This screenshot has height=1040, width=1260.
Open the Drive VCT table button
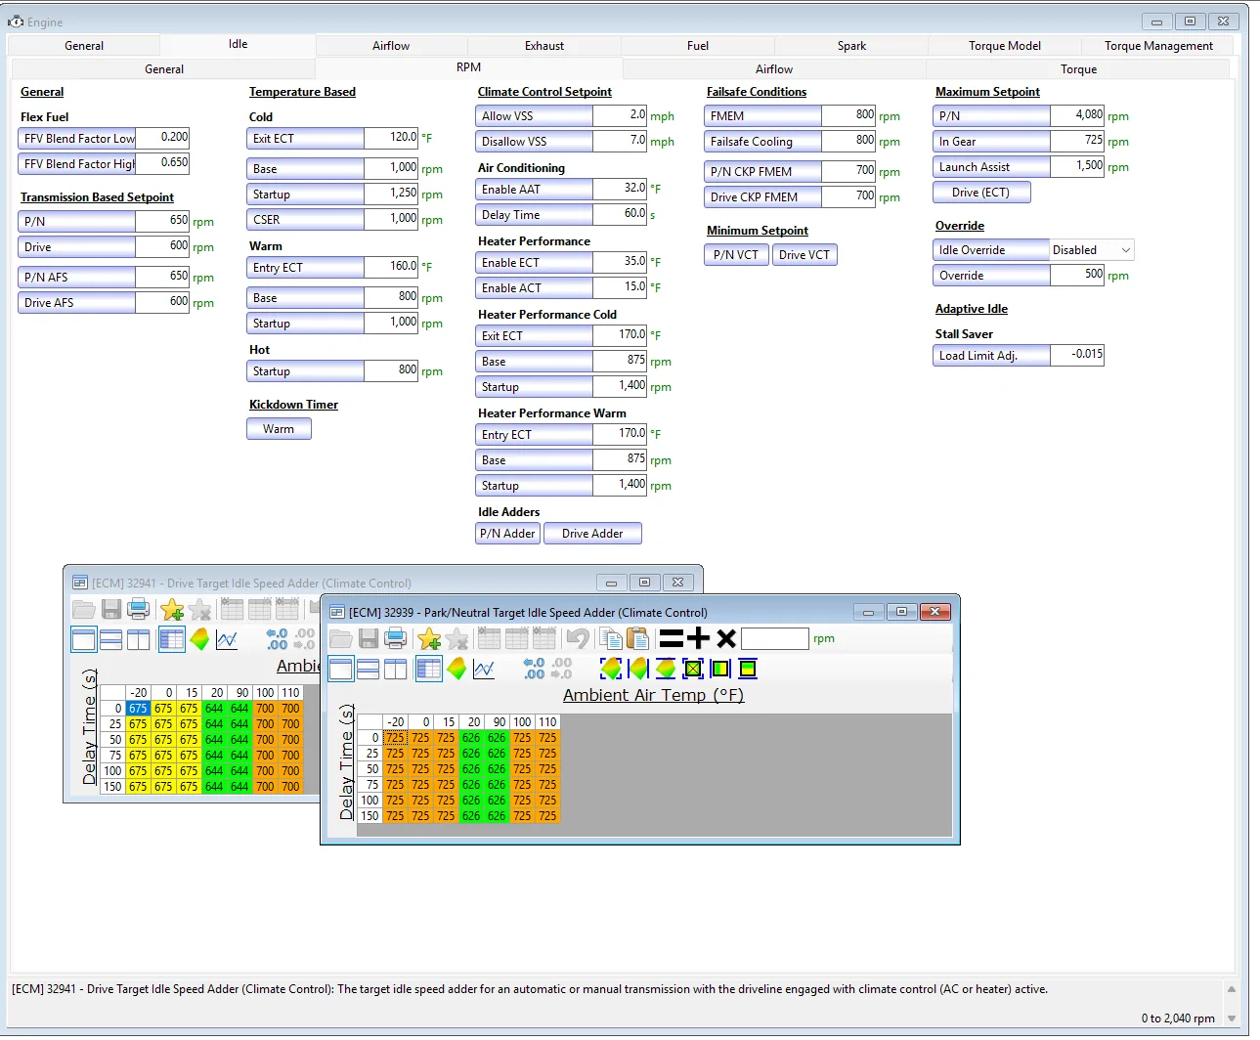(x=804, y=255)
